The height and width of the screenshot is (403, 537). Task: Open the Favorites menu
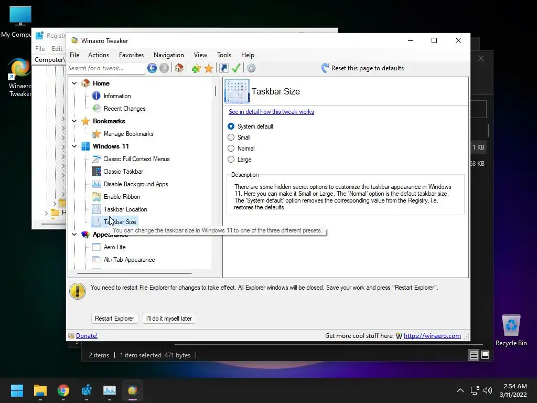131,55
